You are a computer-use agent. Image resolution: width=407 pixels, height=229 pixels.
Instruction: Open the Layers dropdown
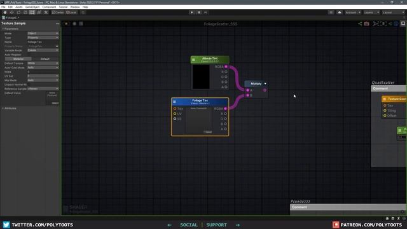[371, 13]
